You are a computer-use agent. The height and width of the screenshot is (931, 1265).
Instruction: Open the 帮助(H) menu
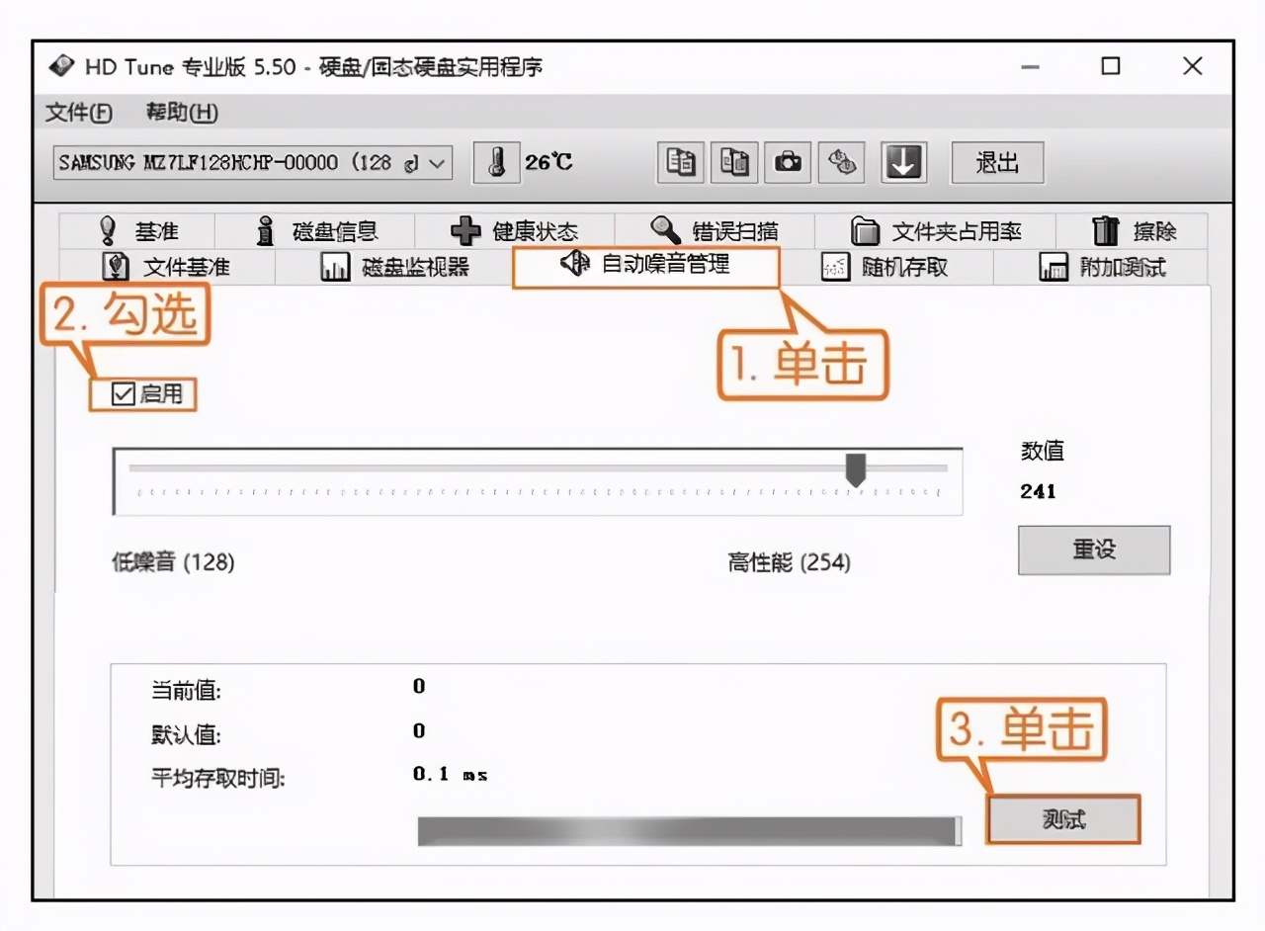(x=182, y=113)
